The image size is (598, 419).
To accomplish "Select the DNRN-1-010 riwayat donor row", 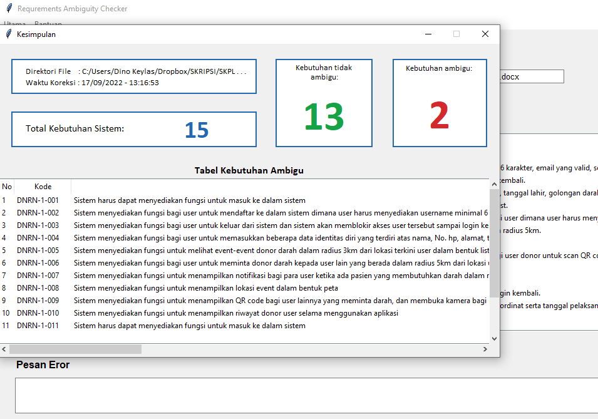I will [188, 313].
